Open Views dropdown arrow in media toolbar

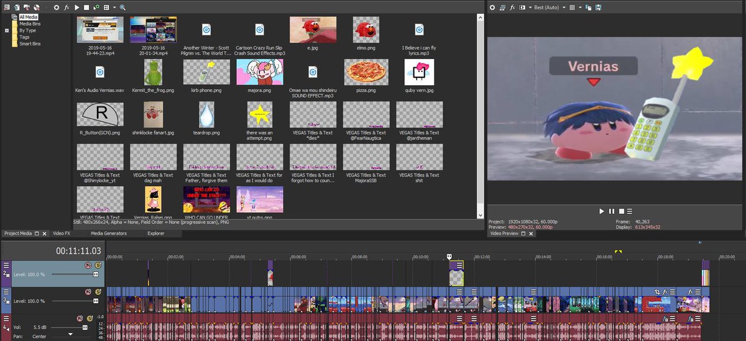click(114, 7)
